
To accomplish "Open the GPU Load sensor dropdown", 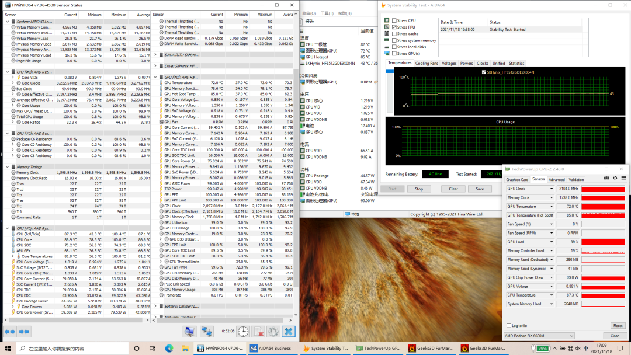I will coord(552,242).
